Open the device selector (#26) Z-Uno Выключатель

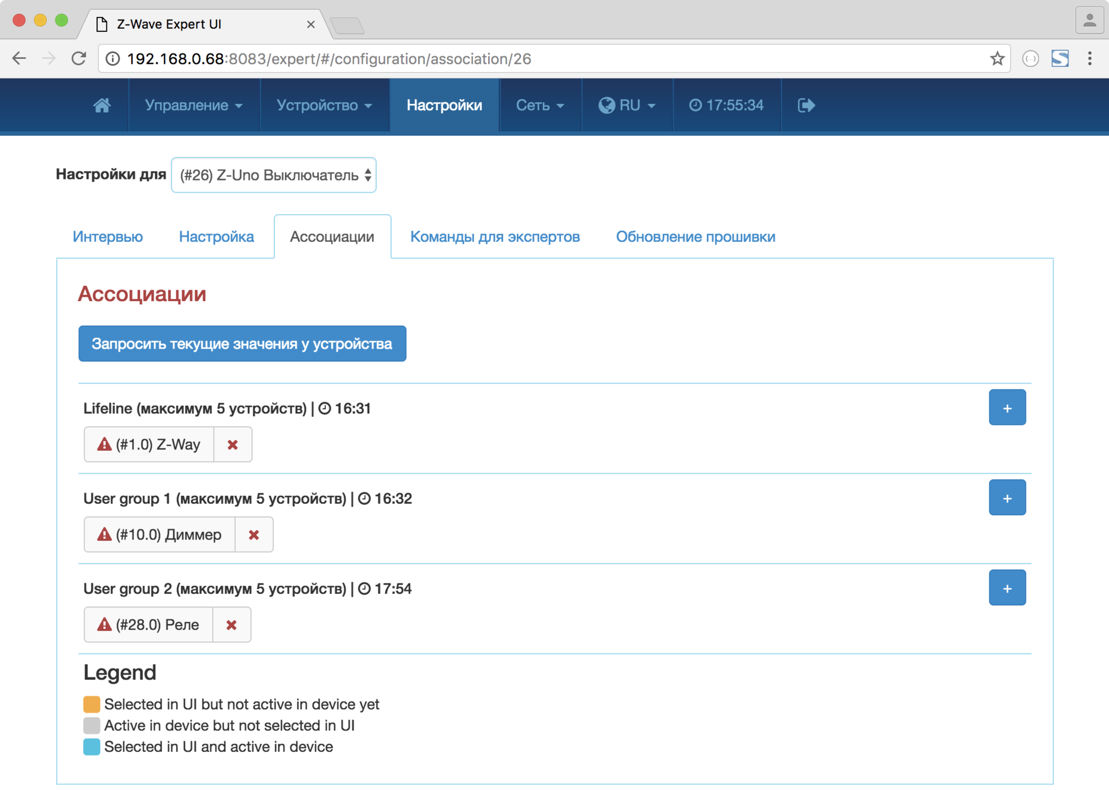tap(274, 175)
